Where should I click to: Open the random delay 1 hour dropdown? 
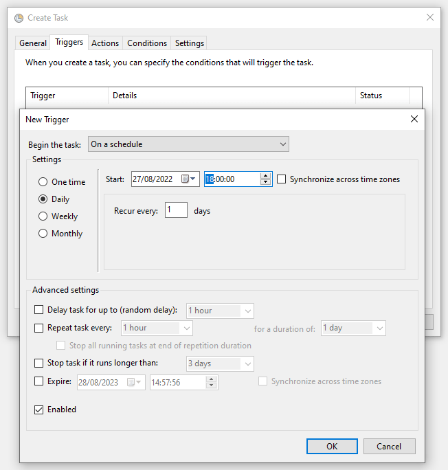tap(220, 311)
